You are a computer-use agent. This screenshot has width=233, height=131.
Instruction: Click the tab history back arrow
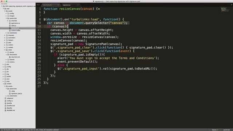(37, 5)
